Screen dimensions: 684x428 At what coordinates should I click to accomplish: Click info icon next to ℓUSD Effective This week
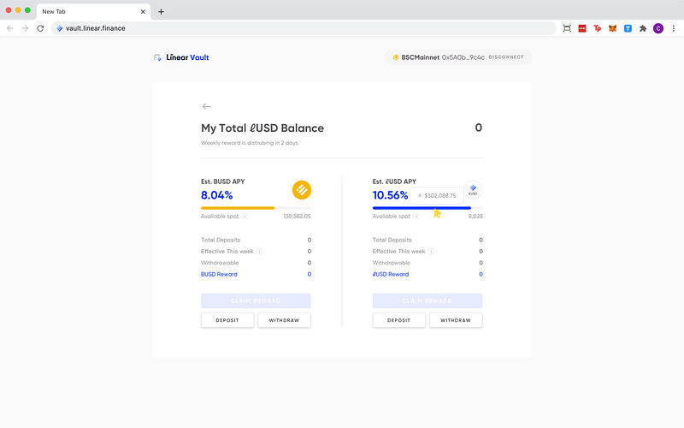click(x=432, y=252)
